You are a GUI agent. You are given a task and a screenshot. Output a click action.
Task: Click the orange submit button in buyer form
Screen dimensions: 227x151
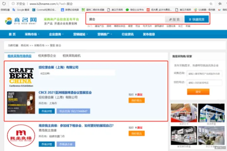[198, 92]
